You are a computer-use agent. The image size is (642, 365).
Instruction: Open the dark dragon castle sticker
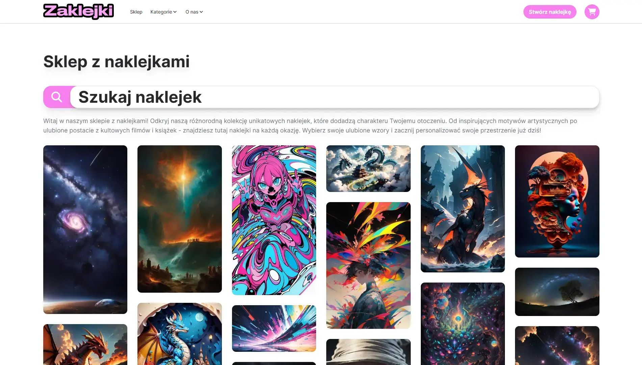(x=463, y=209)
